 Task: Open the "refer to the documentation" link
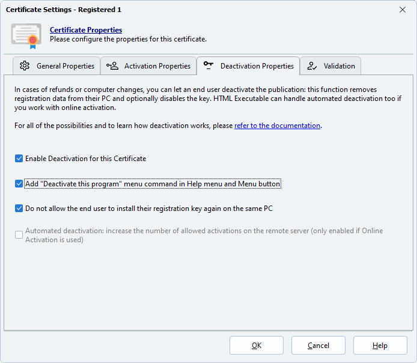277,126
